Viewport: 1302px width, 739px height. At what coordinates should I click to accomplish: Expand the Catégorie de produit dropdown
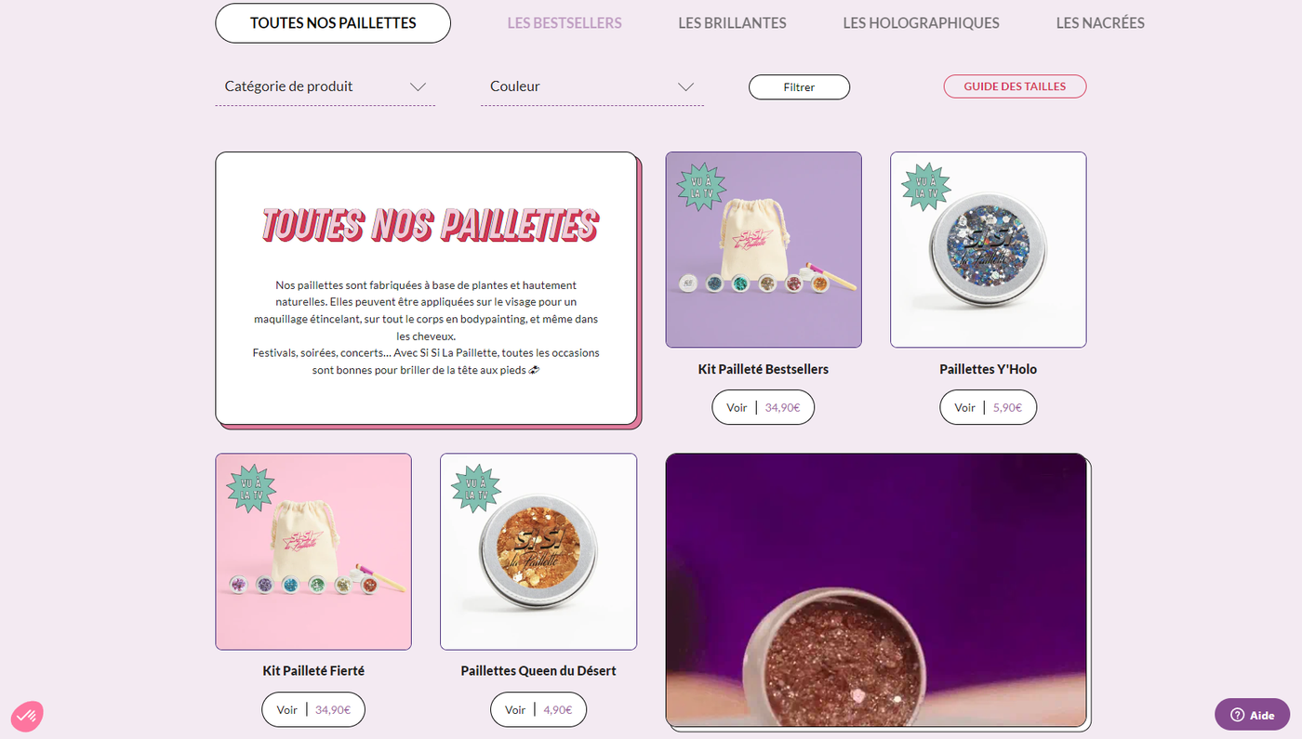pyautogui.click(x=325, y=86)
